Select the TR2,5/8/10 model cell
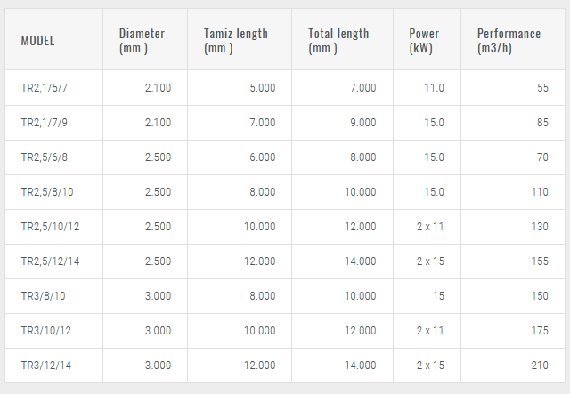Screen dimensions: 570x394 (x=46, y=192)
